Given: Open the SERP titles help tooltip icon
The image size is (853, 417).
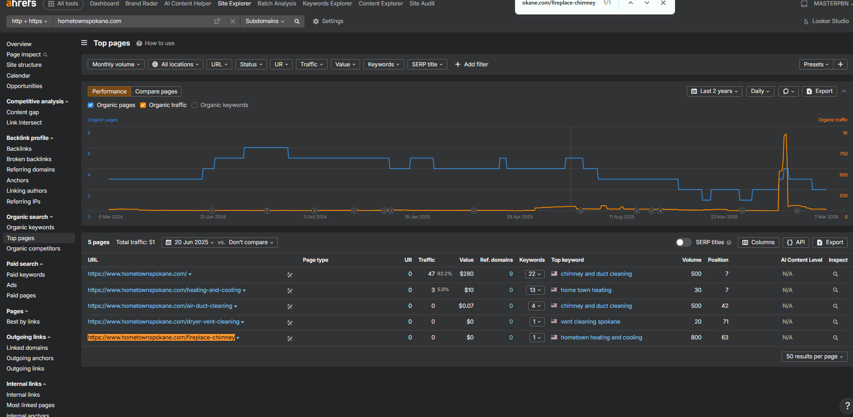Looking at the screenshot, I should click(x=729, y=242).
